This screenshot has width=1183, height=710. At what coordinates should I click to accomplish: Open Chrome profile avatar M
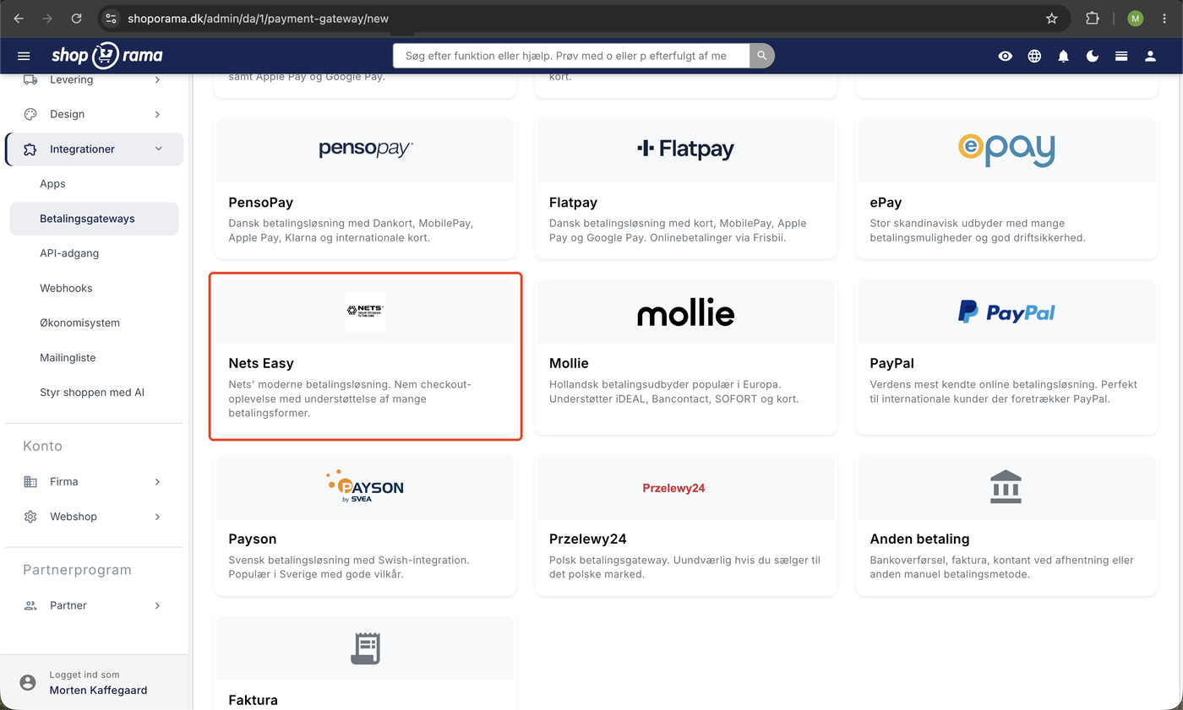click(x=1135, y=18)
